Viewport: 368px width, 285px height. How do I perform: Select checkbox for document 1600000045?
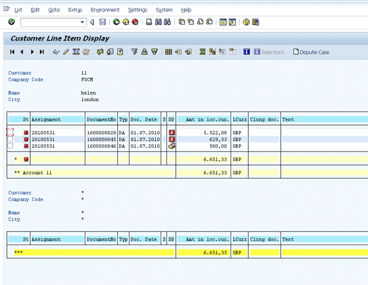tap(10, 139)
